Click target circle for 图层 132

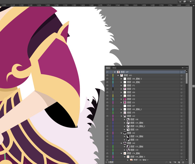click(181, 99)
